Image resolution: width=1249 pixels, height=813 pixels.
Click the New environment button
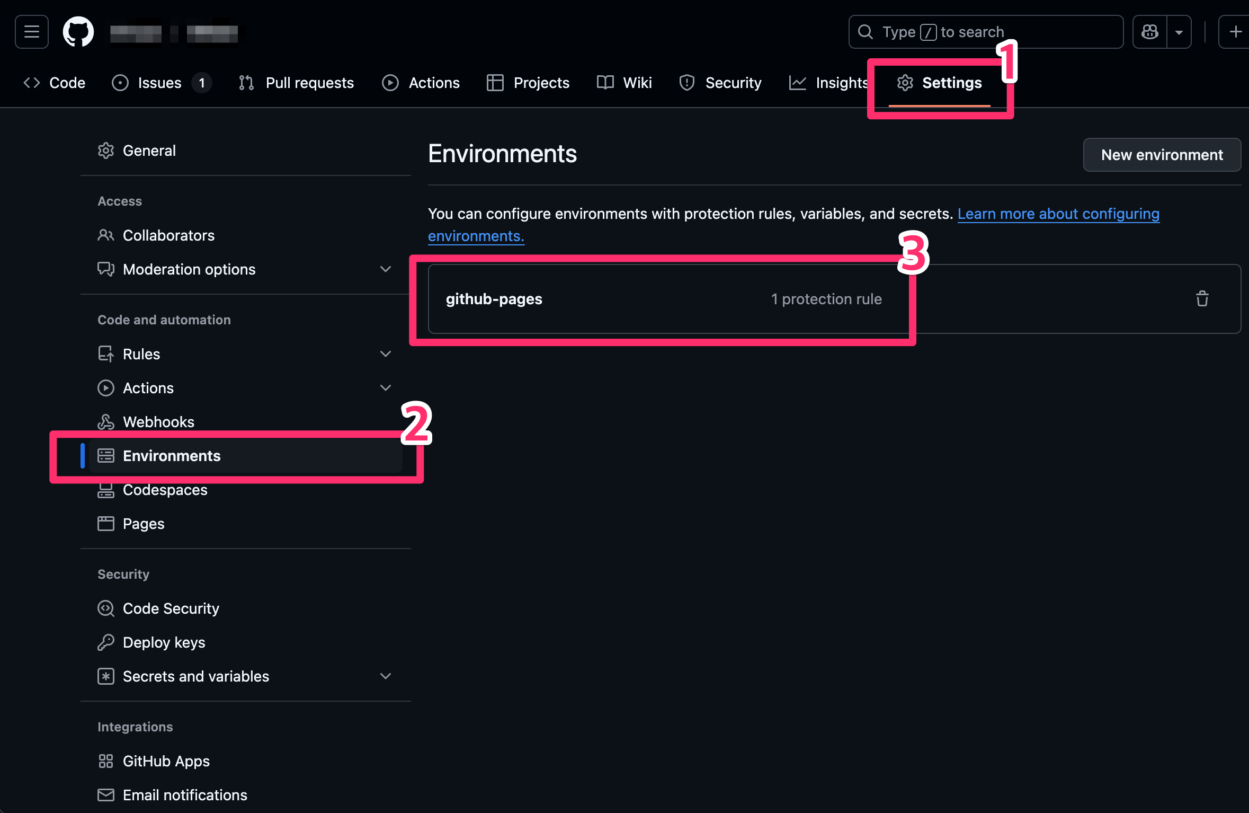tap(1162, 155)
